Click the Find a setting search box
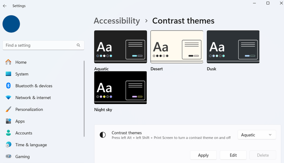 [x=40, y=45]
